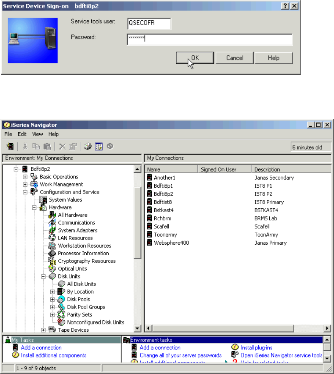This screenshot has height=374, width=334.
Task: Open the Edit menu
Action: (22, 134)
